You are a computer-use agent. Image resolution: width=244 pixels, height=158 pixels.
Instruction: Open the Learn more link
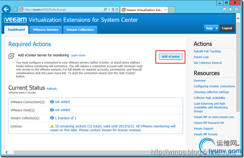click(78, 55)
